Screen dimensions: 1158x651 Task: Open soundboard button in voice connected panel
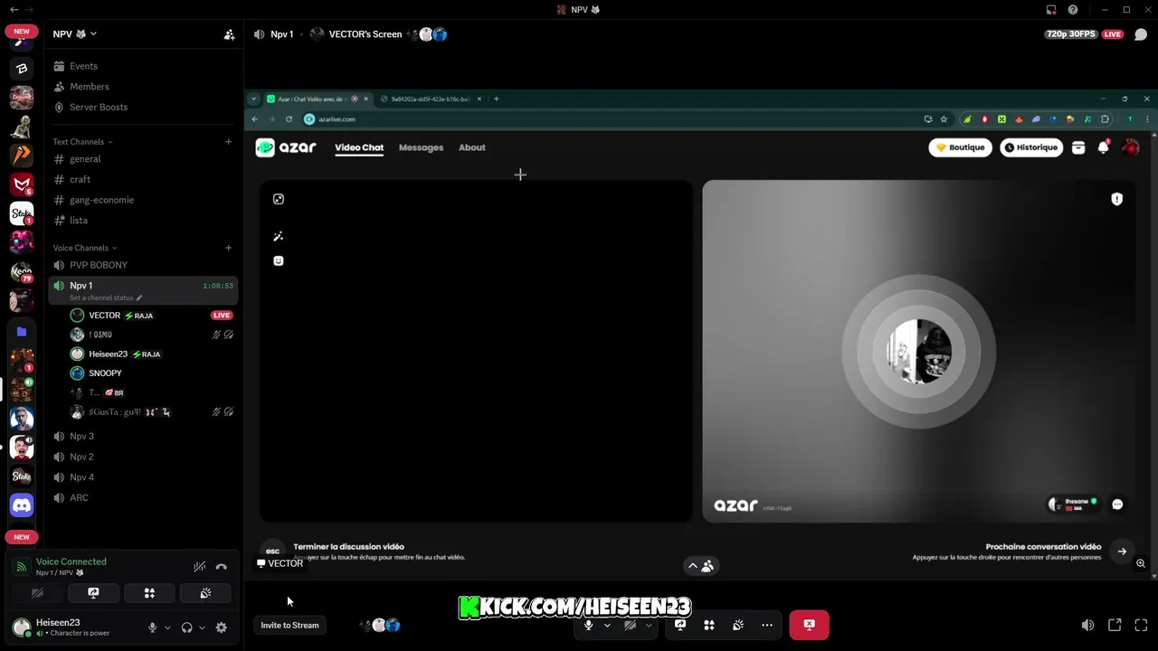click(205, 593)
